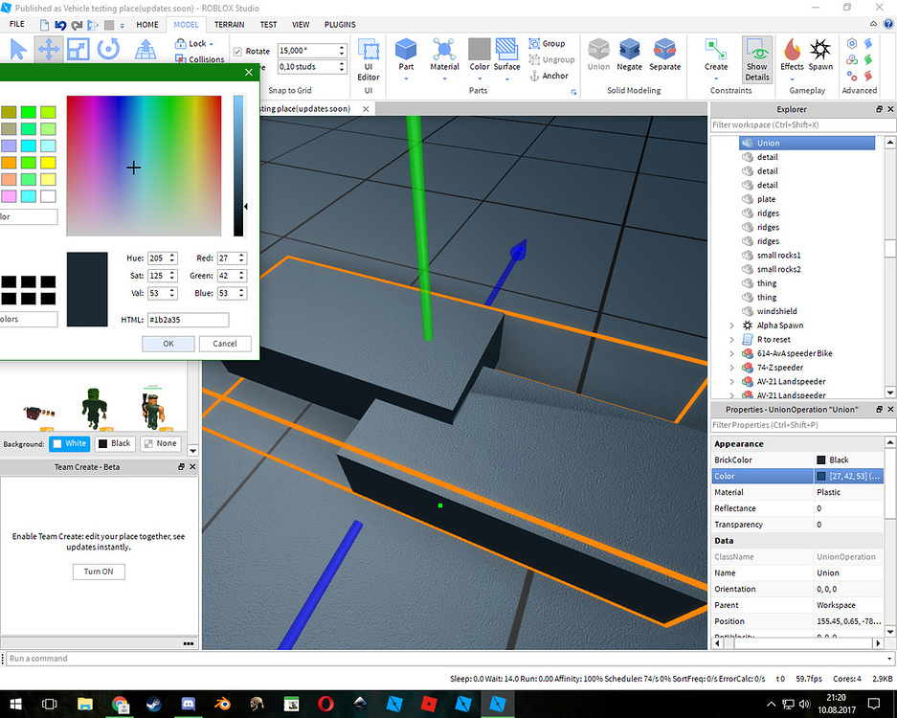Select the Move tool in ribbon
Viewport: 897px width, 718px height.
point(49,49)
